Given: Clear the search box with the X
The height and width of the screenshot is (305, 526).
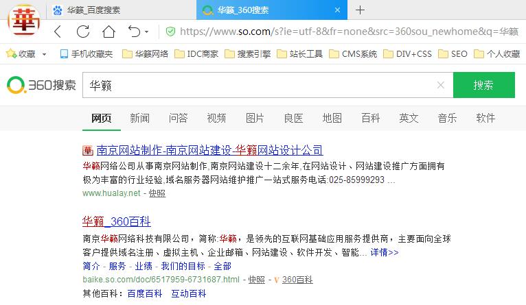Looking at the screenshot, I should click(x=441, y=85).
